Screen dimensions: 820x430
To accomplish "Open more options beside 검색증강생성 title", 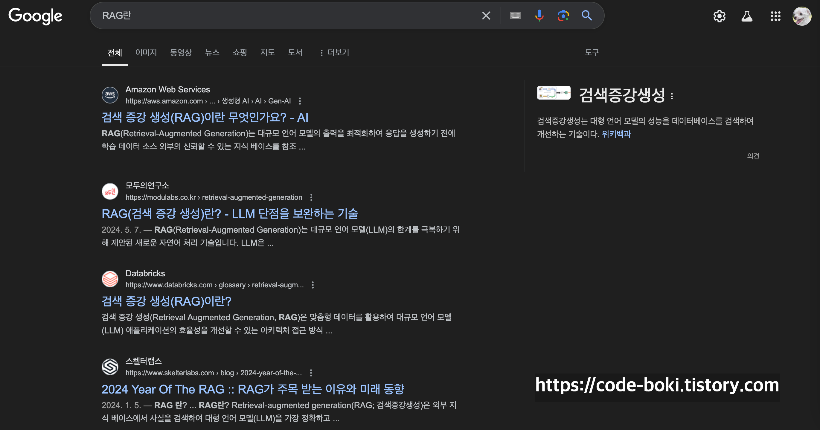I will coord(672,96).
